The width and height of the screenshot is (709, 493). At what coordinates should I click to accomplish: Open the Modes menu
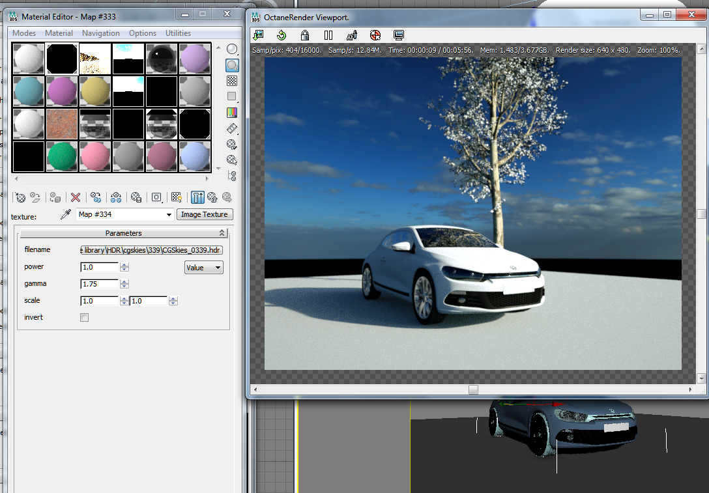tap(24, 33)
